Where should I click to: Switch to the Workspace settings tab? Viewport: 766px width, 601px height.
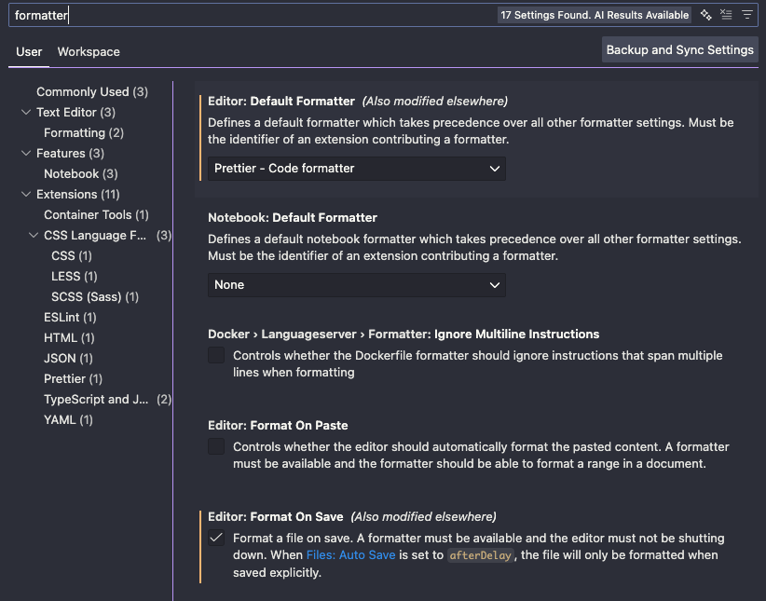point(89,52)
